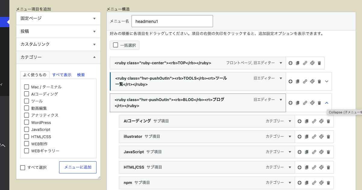Collapse the カテゴリー accordion section
This screenshot has height=190, width=362.
tap(58, 57)
